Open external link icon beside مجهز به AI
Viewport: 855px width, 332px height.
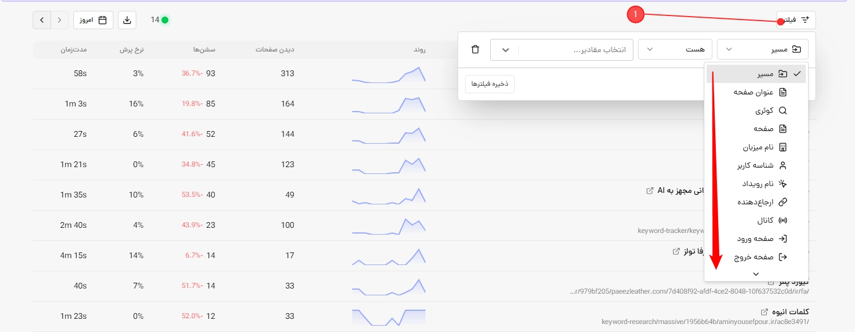point(649,191)
